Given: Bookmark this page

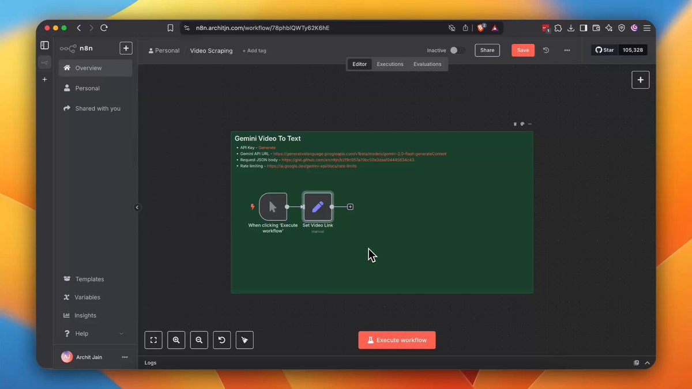Looking at the screenshot, I should coord(170,28).
